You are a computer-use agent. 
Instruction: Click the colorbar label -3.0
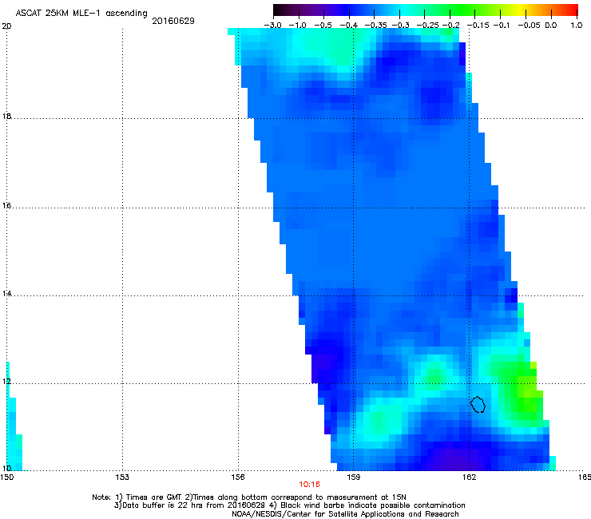(272, 26)
